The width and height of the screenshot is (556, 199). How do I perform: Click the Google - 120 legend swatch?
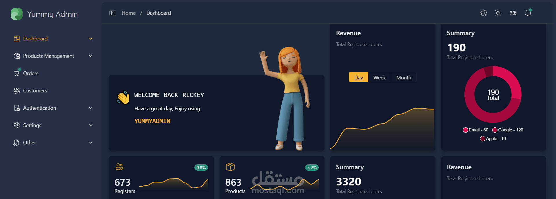pyautogui.click(x=495, y=130)
